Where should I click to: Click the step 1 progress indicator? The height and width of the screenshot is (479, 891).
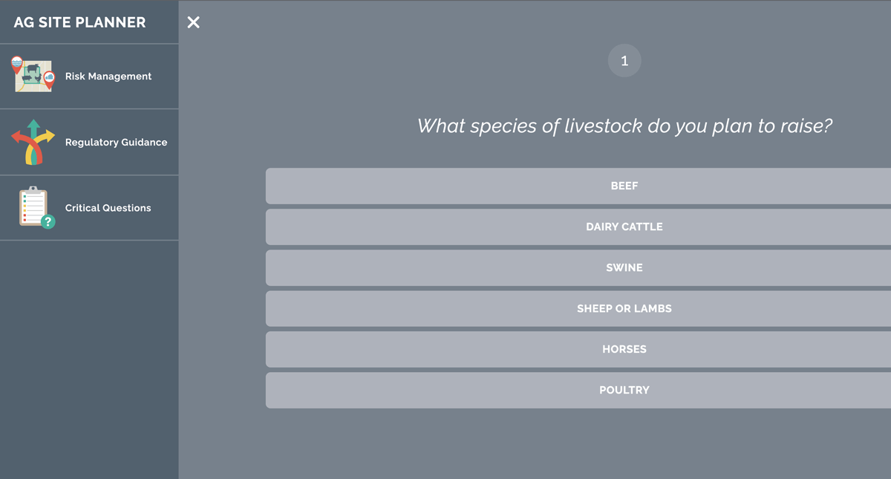[x=624, y=60]
